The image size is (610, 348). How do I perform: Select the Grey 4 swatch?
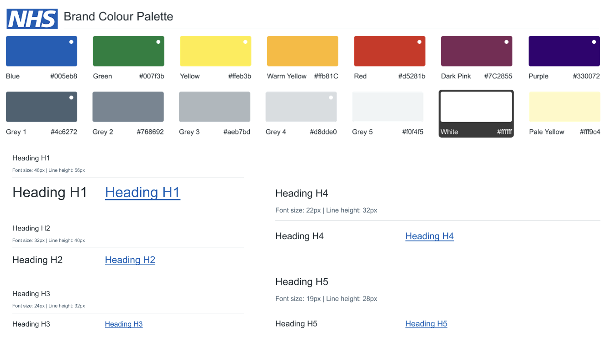(x=301, y=106)
